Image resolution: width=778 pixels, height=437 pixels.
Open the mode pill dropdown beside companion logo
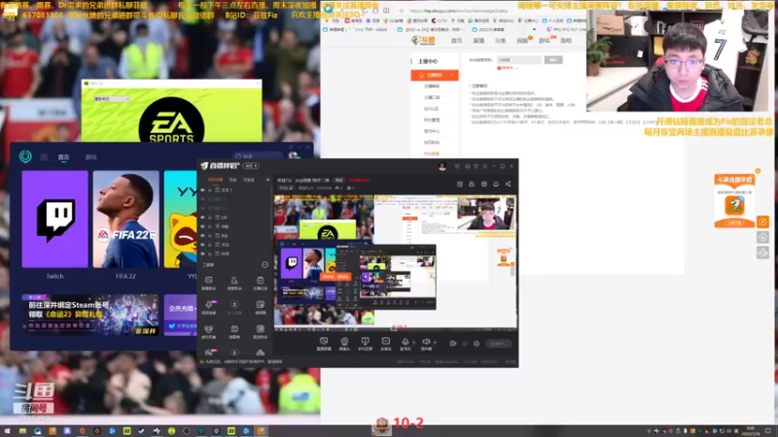(251, 166)
